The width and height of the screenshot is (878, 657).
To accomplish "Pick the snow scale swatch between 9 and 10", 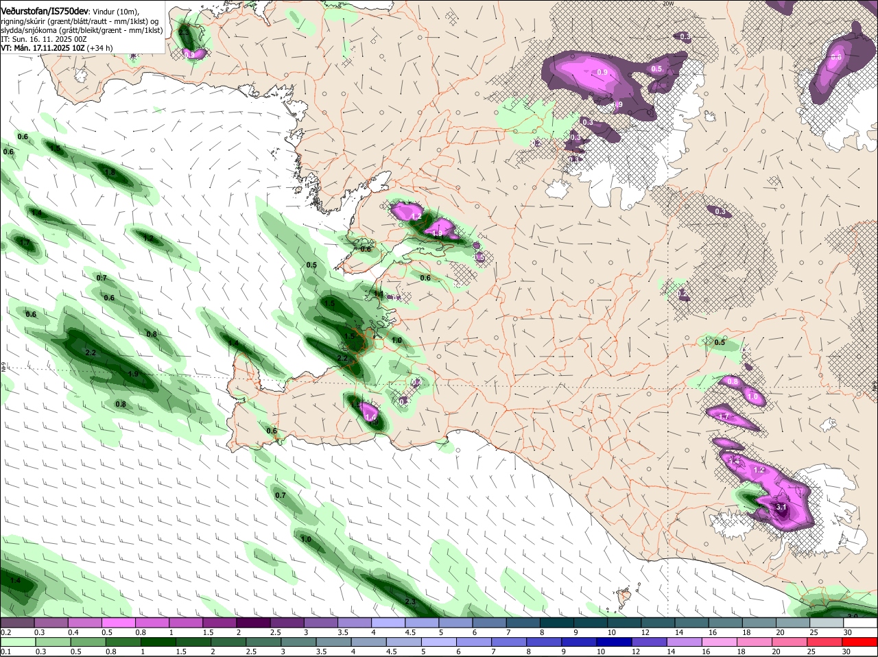I will (591, 623).
